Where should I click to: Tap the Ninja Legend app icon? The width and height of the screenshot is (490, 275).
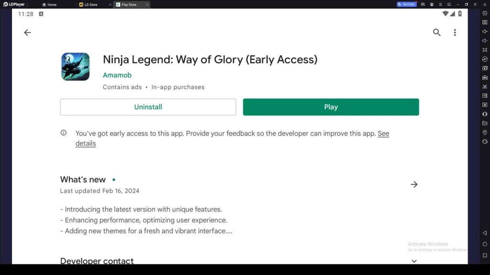[75, 67]
